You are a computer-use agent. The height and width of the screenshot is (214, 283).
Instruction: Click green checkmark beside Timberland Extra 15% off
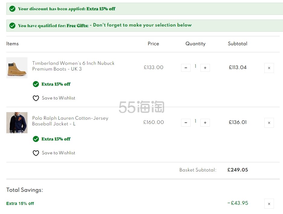pos(36,84)
